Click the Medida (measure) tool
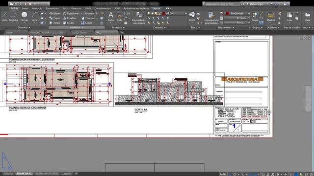314x176 pixels. pos(271,16)
